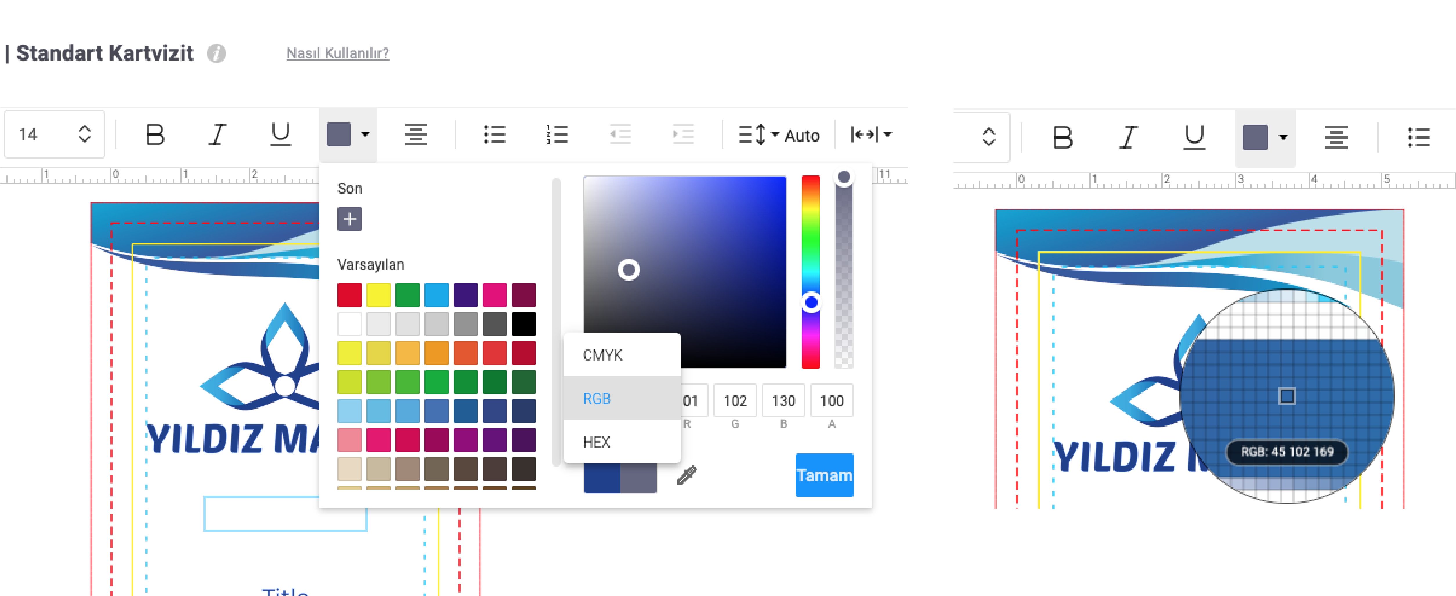Toggle Bold formatting in left toolbar
Screen dimensions: 1456x596
pyautogui.click(x=155, y=135)
